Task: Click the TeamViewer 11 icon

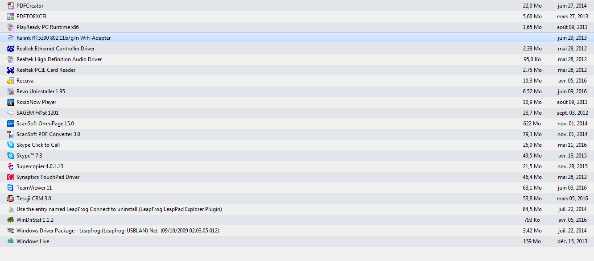Action: 11,188
